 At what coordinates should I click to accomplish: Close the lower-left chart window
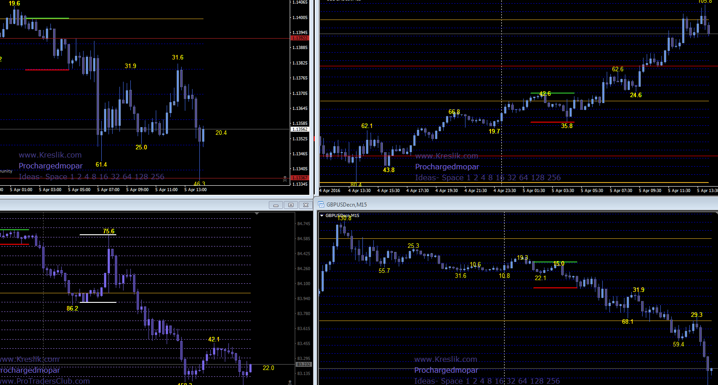point(306,205)
